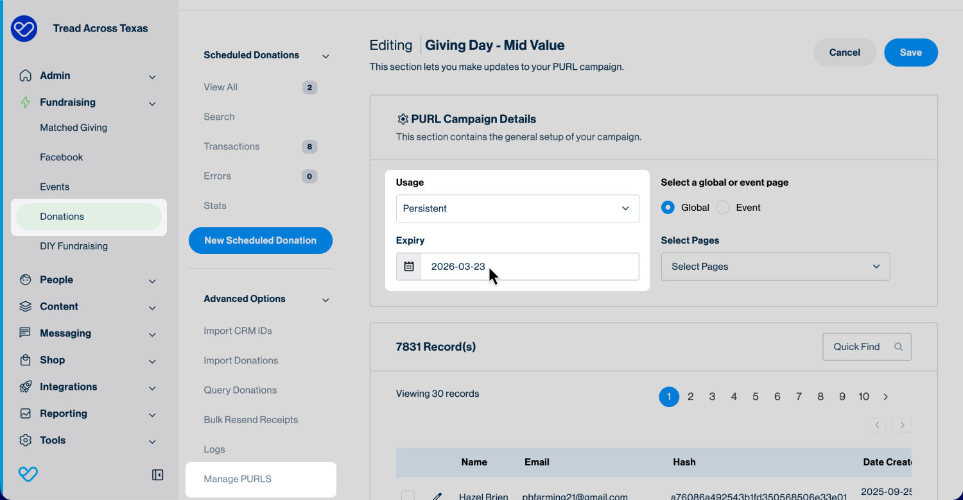The width and height of the screenshot is (963, 500).
Task: Open Matched Giving in the Fundraising menu
Action: click(x=73, y=128)
